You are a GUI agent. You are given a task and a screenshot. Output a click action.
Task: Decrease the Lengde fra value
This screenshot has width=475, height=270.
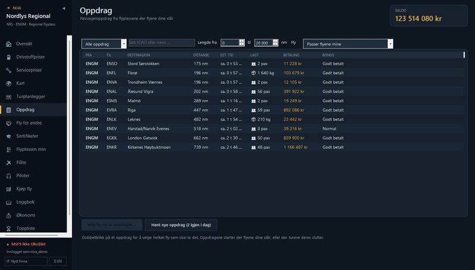click(x=242, y=44)
